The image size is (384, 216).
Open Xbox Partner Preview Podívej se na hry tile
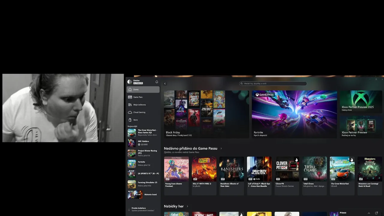(x=361, y=127)
